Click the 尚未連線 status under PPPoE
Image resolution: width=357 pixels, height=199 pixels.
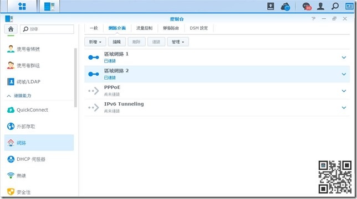pyautogui.click(x=112, y=94)
